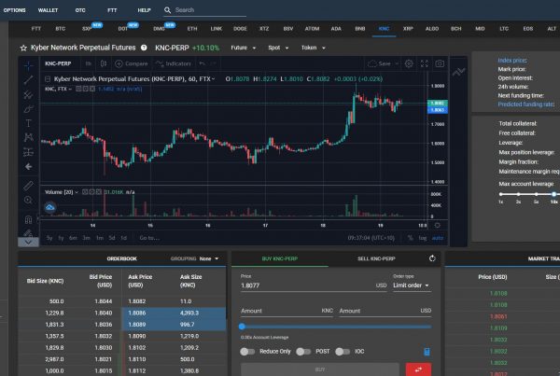Favorite Kyber Network Perpetual Futures with star
Image resolution: width=560 pixels, height=376 pixels.
point(23,48)
